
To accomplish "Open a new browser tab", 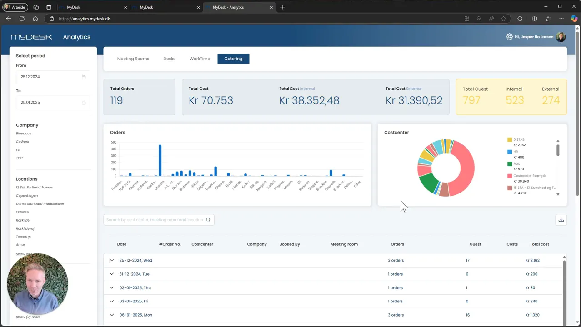I will [x=283, y=7].
